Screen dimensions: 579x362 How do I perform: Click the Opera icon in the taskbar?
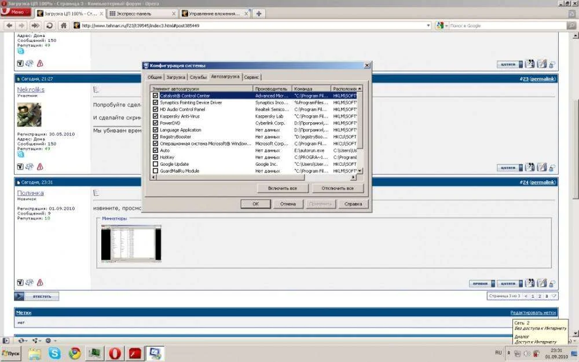click(x=115, y=353)
